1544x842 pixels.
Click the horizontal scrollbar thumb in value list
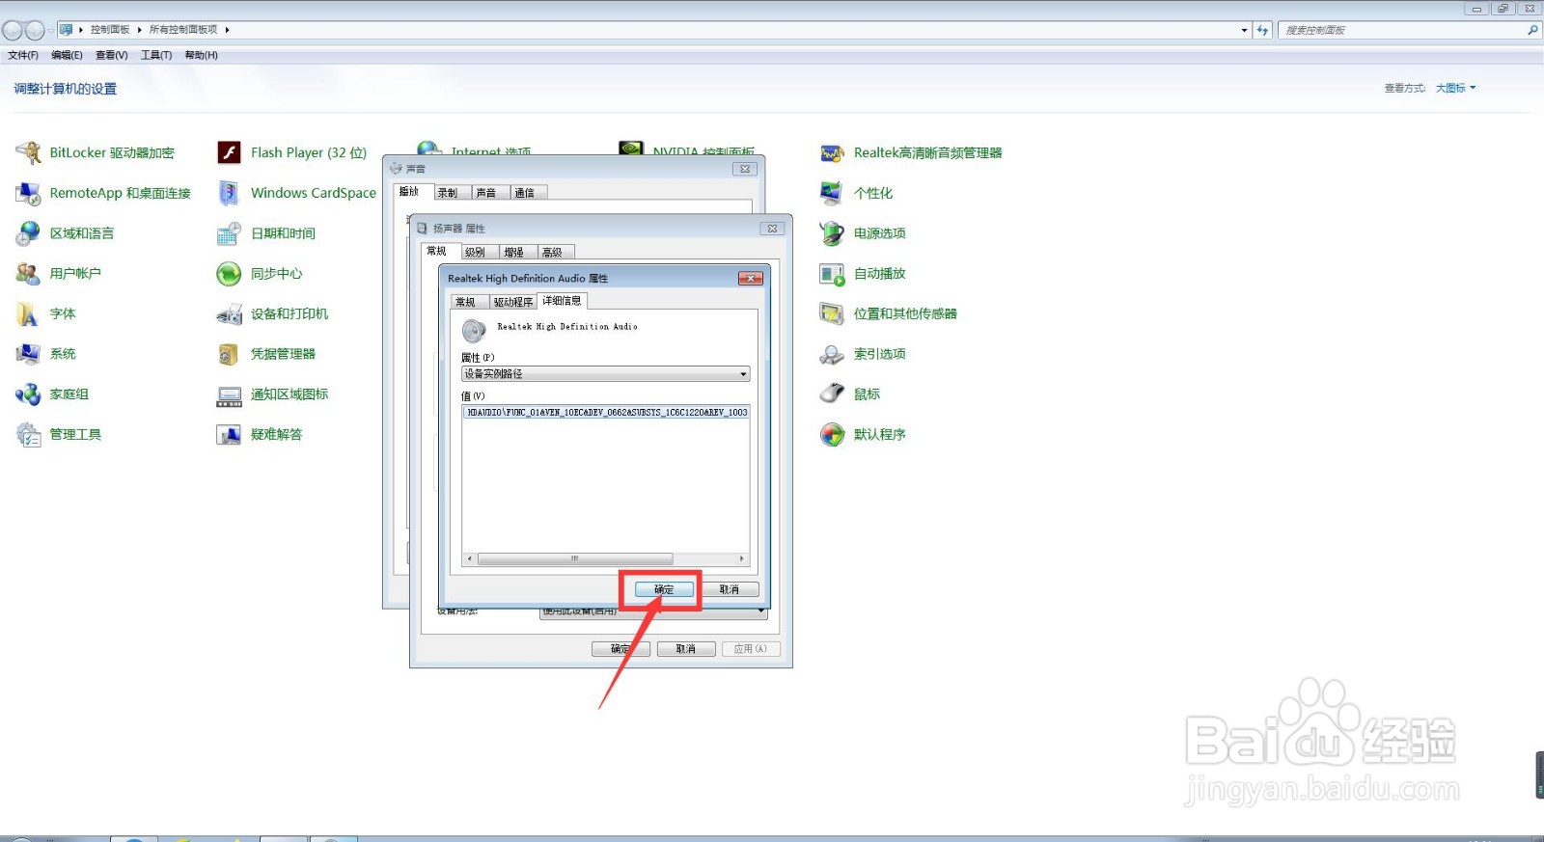[575, 558]
